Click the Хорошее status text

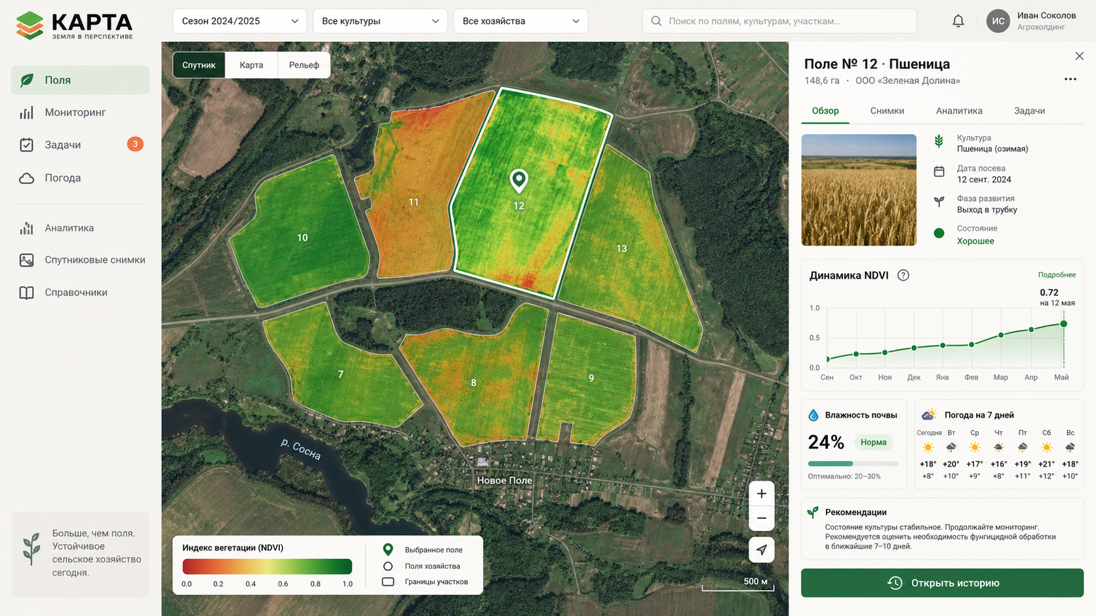coord(975,241)
